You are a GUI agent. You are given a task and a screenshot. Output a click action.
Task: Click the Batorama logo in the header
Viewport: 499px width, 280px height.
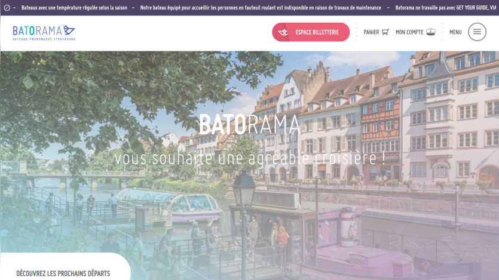click(x=44, y=32)
